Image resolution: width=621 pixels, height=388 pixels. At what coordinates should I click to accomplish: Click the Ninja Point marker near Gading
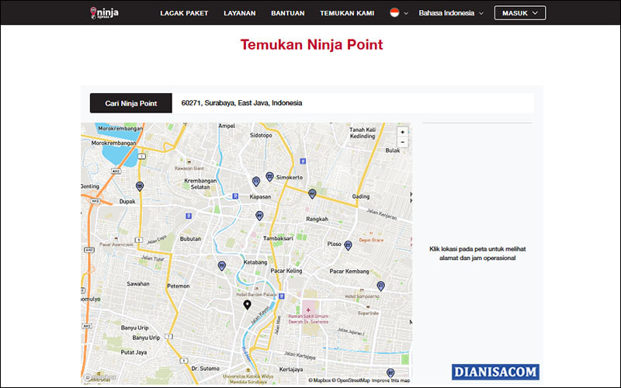[312, 193]
